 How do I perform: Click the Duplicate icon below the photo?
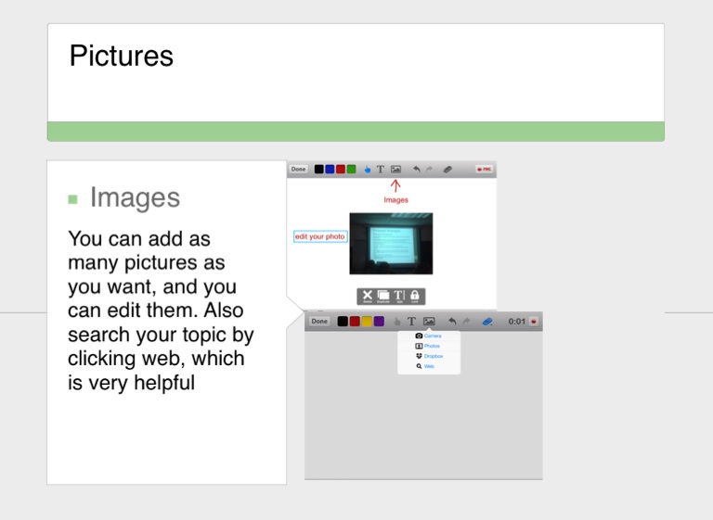point(383,296)
